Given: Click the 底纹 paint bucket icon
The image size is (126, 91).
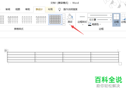Looking at the screenshot, I should (x=70, y=17).
